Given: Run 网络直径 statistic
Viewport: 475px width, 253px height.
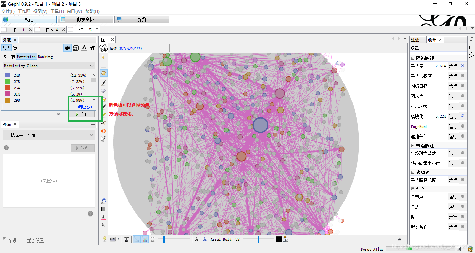Looking at the screenshot, I should pyautogui.click(x=453, y=86).
